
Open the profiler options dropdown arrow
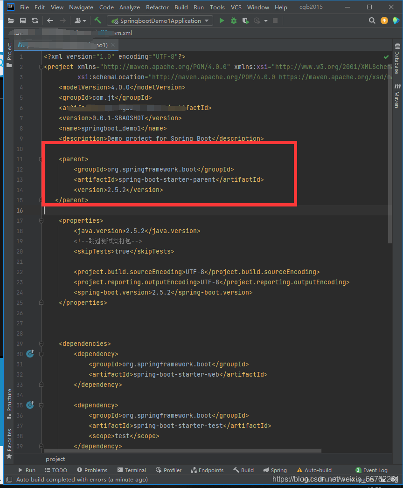pos(266,21)
